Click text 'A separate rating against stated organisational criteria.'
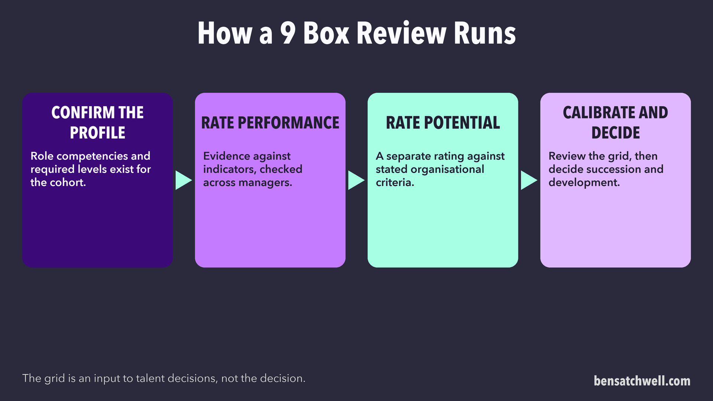713x401 pixels. click(440, 169)
